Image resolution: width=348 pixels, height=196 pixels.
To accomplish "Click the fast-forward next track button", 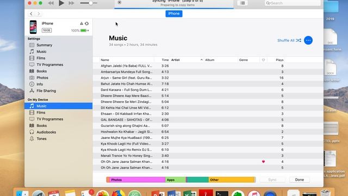I will [x=71, y=3].
